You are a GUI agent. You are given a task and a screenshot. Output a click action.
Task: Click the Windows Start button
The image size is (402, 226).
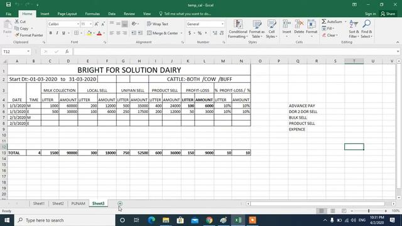pos(7,220)
